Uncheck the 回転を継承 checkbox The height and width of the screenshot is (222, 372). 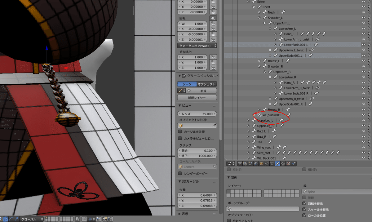point(304,203)
